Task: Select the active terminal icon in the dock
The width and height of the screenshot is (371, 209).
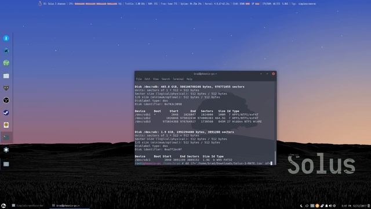Action: (6, 137)
